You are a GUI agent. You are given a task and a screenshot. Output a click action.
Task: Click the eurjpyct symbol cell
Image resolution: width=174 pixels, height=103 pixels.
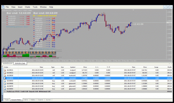click(x=73, y=70)
